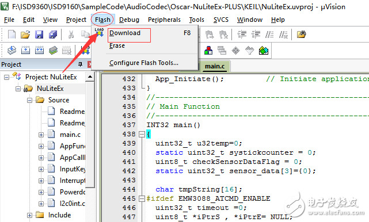The image size is (369, 222).
Task: Expand the main.c tree node
Action: coord(41,135)
